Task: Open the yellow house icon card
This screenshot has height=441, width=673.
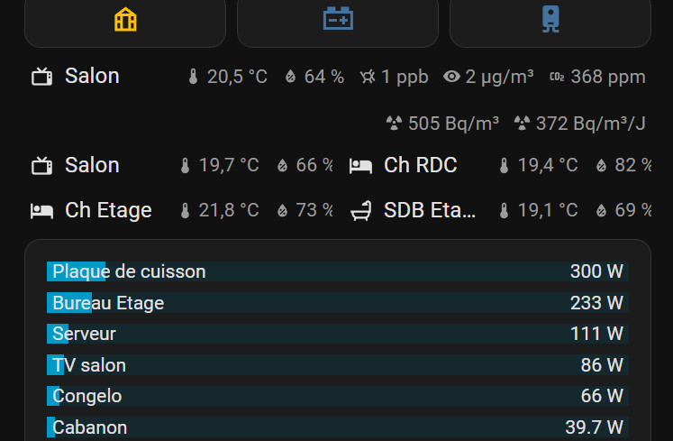Action: pos(125,20)
